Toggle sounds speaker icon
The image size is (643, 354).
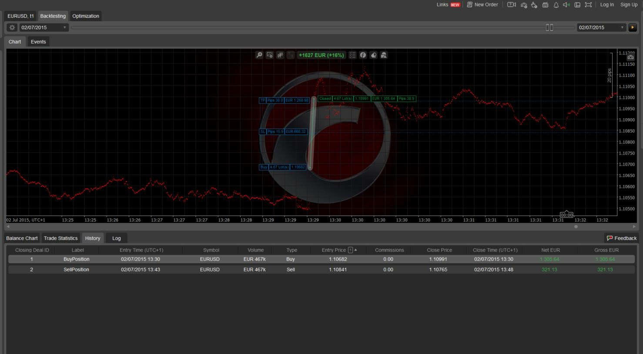pyautogui.click(x=566, y=5)
